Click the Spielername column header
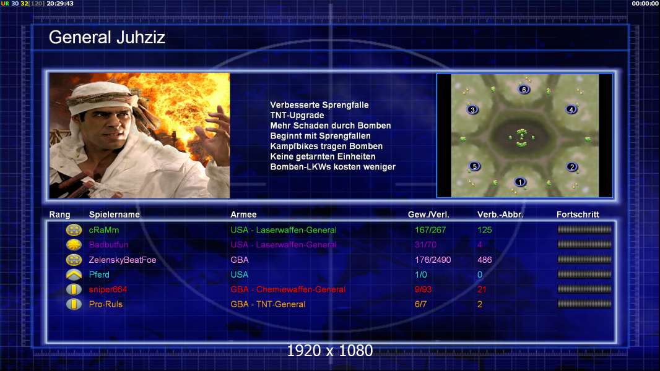Viewport: 660px width, 371px height. [x=115, y=215]
